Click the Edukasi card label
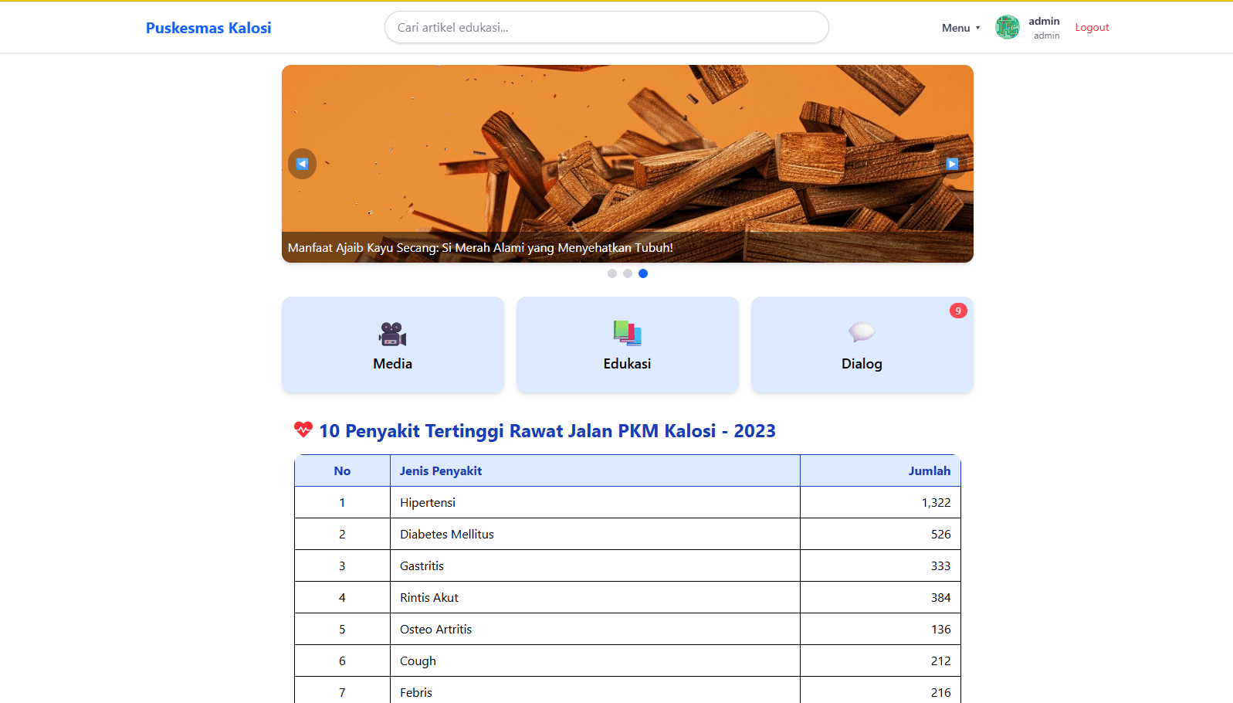The height and width of the screenshot is (703, 1233). point(627,364)
